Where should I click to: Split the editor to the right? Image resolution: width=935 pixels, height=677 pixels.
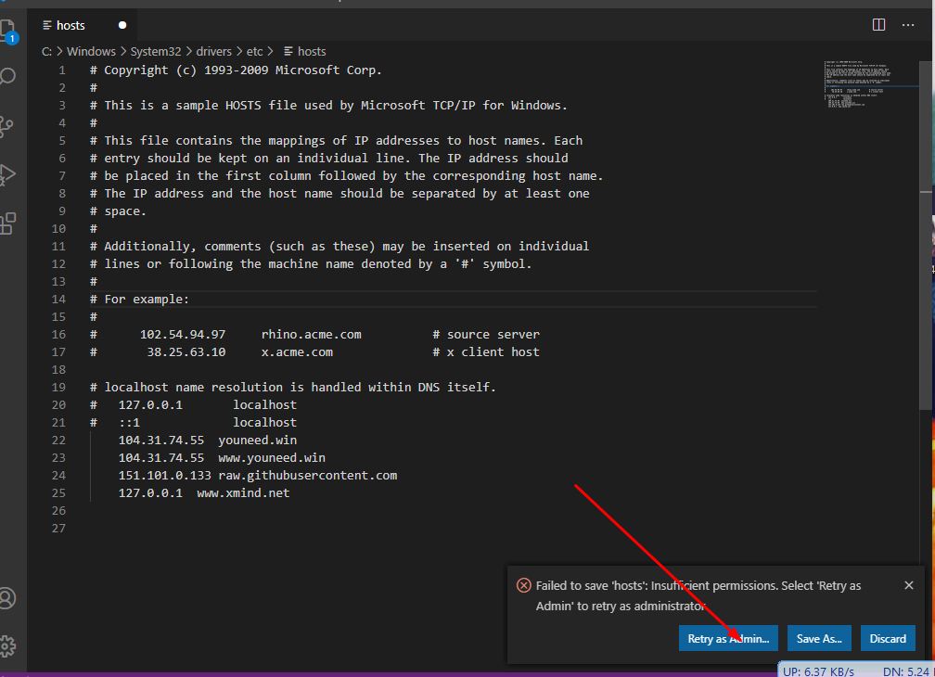pyautogui.click(x=878, y=24)
